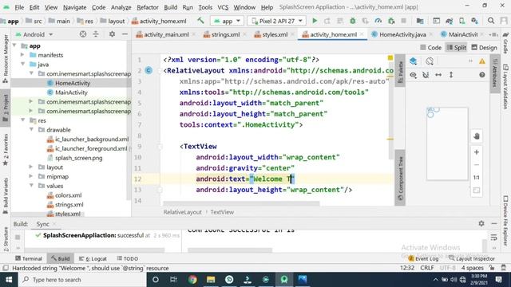Image resolution: width=511 pixels, height=287 pixels.
Task: Collapse the app module node
Action: [14, 45]
